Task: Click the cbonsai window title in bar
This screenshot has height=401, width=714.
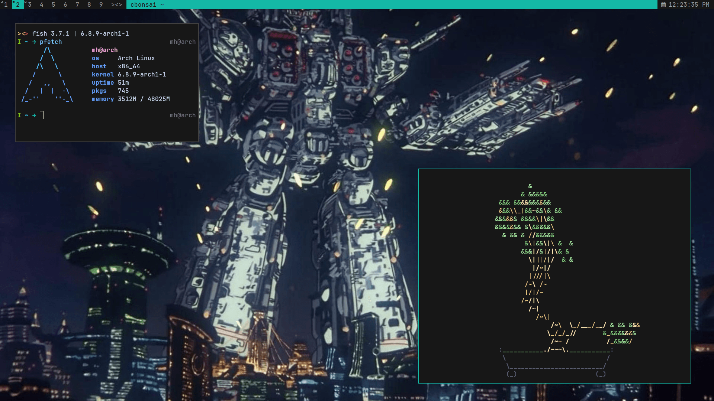Action: click(x=147, y=4)
